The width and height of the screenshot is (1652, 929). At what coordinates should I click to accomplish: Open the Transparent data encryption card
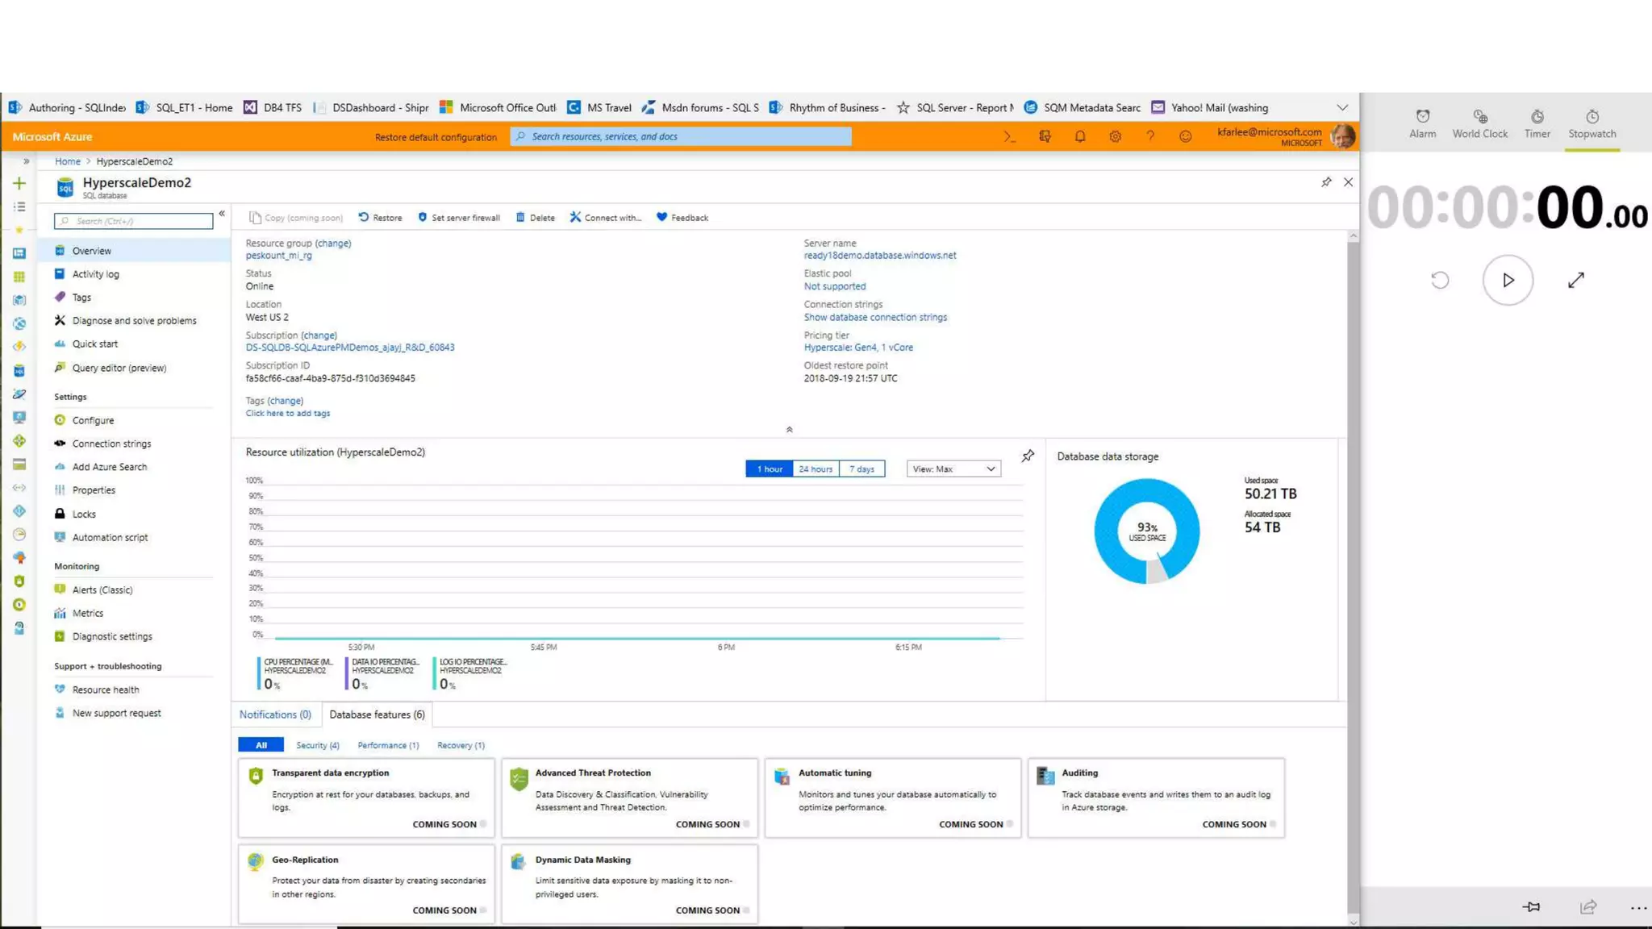365,797
